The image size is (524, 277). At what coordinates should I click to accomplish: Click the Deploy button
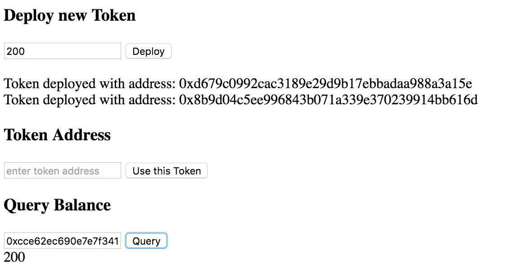[148, 51]
